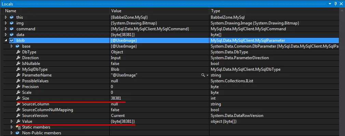Collapse the blob variable node
The width and height of the screenshot is (345, 136).
(6, 40)
